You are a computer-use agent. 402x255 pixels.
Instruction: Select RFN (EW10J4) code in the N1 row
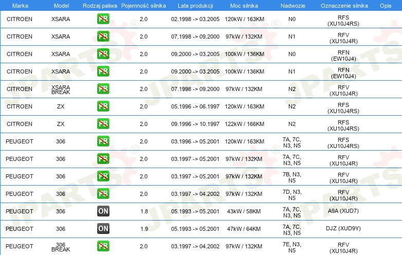[x=343, y=73]
